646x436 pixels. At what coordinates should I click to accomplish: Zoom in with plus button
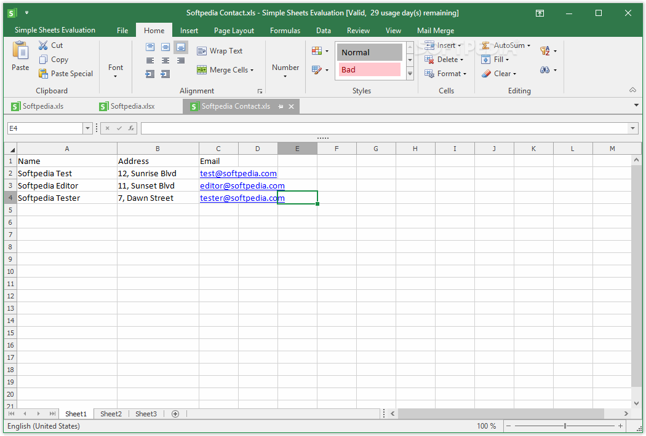pos(620,426)
